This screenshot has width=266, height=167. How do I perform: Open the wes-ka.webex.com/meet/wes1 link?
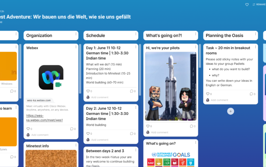[44, 118]
